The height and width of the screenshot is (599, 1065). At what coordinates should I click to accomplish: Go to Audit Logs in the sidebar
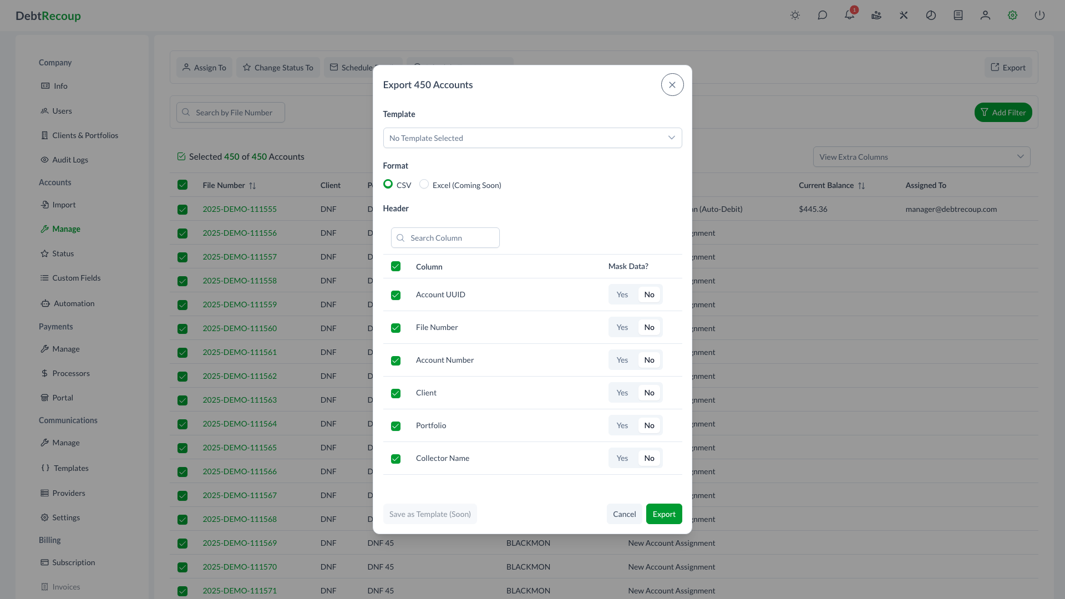point(70,160)
